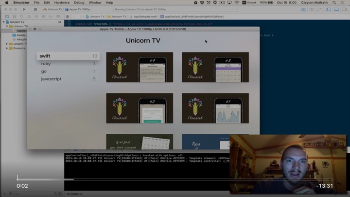This screenshot has height=197, width=350.
Task: Click the Time Machine clock icon
Action: (209, 3)
